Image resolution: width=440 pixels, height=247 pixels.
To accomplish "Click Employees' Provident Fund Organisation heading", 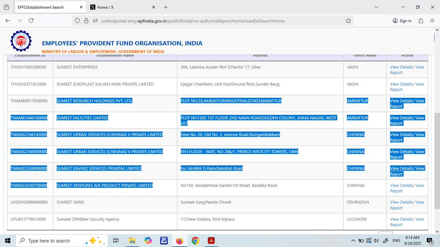I will click(122, 43).
